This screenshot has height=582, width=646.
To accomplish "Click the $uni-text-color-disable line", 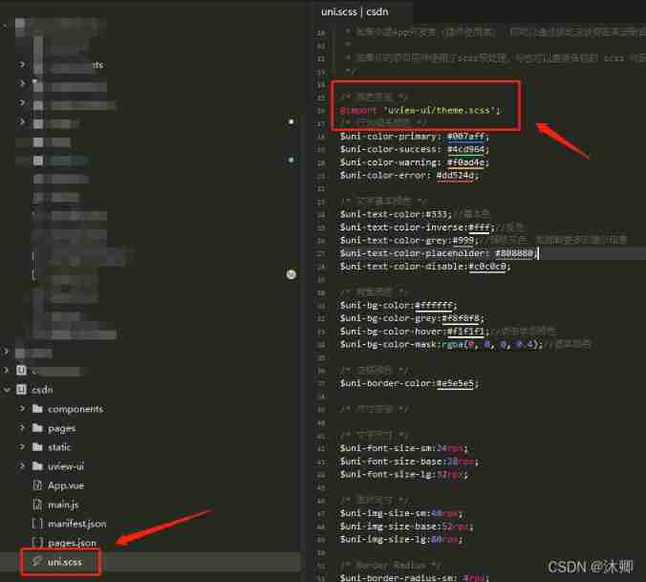I will point(425,267).
